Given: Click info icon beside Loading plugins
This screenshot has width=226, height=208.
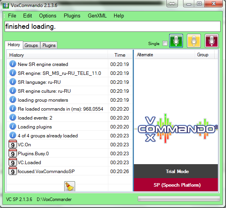Looking at the screenshot, I should tap(13, 127).
